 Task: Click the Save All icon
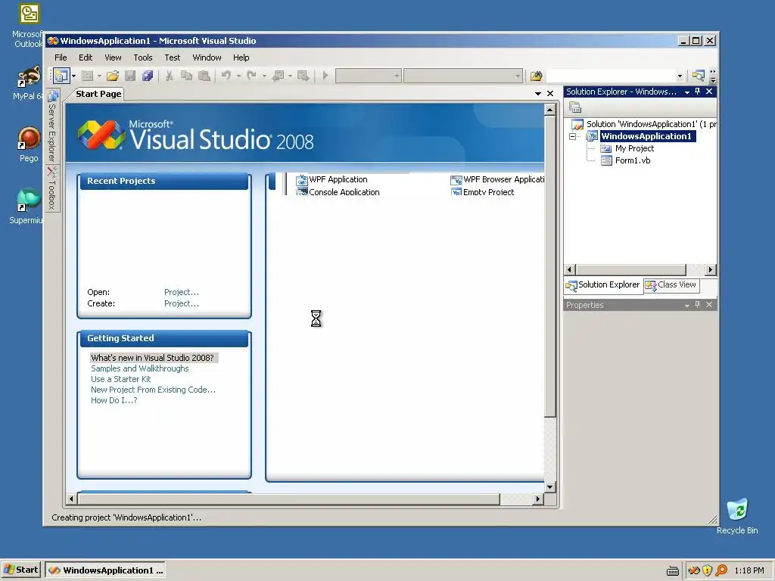(x=148, y=76)
